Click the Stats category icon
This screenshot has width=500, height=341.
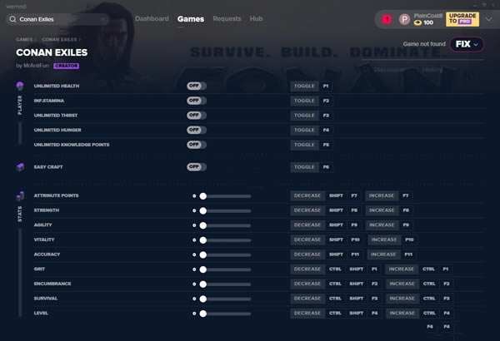click(x=21, y=196)
